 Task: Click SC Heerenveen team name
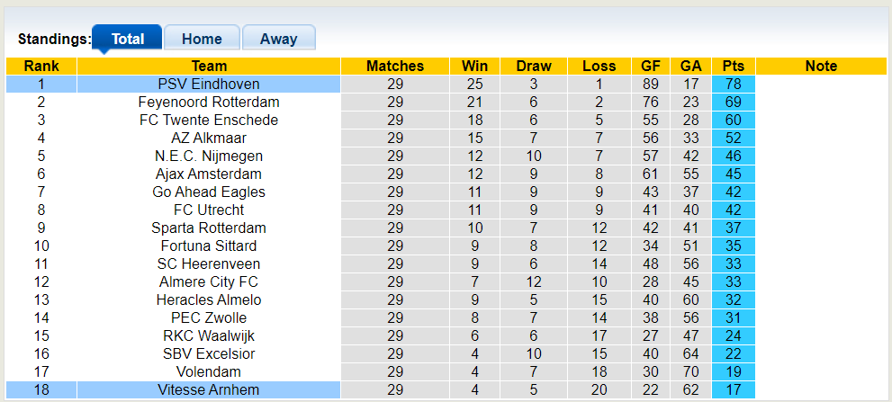209,264
